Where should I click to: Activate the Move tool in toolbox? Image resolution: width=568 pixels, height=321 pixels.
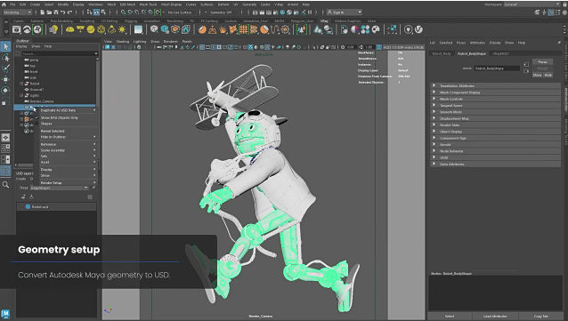tap(5, 79)
